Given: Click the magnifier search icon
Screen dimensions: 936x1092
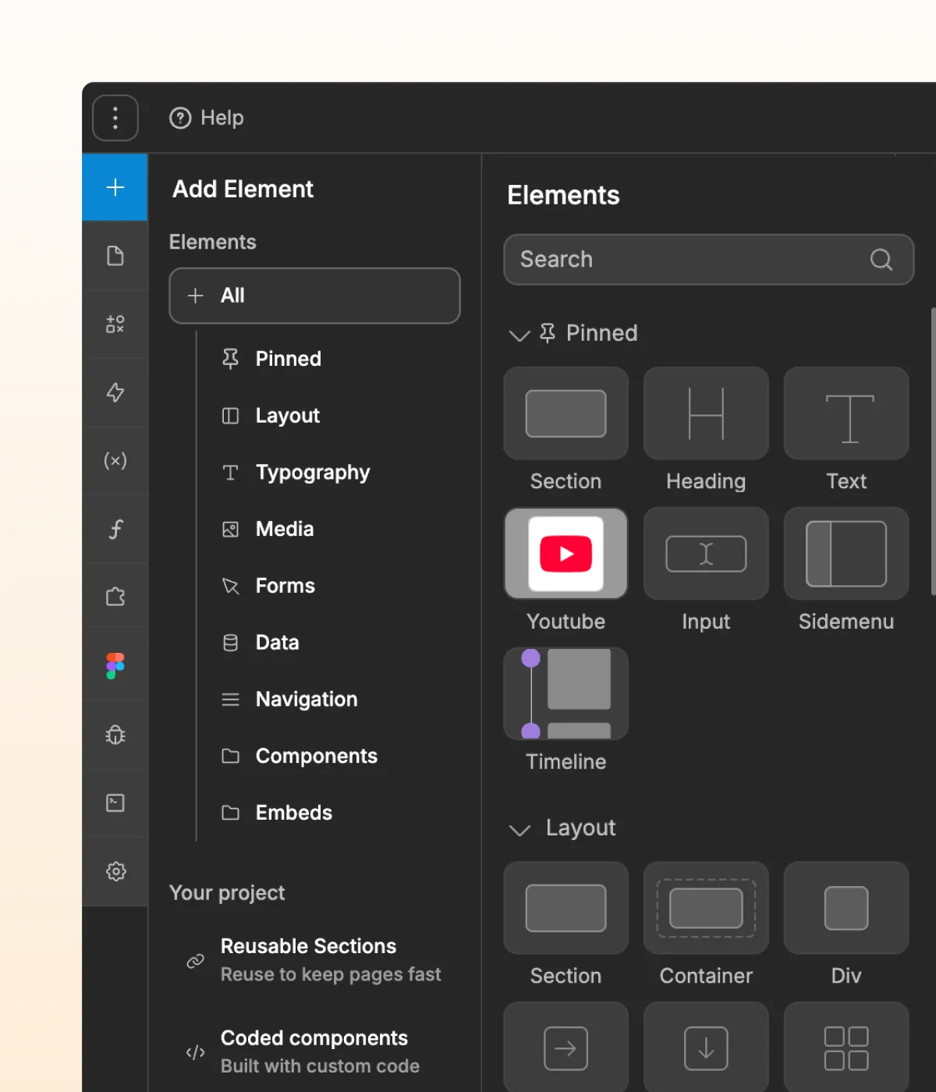Looking at the screenshot, I should 881,260.
